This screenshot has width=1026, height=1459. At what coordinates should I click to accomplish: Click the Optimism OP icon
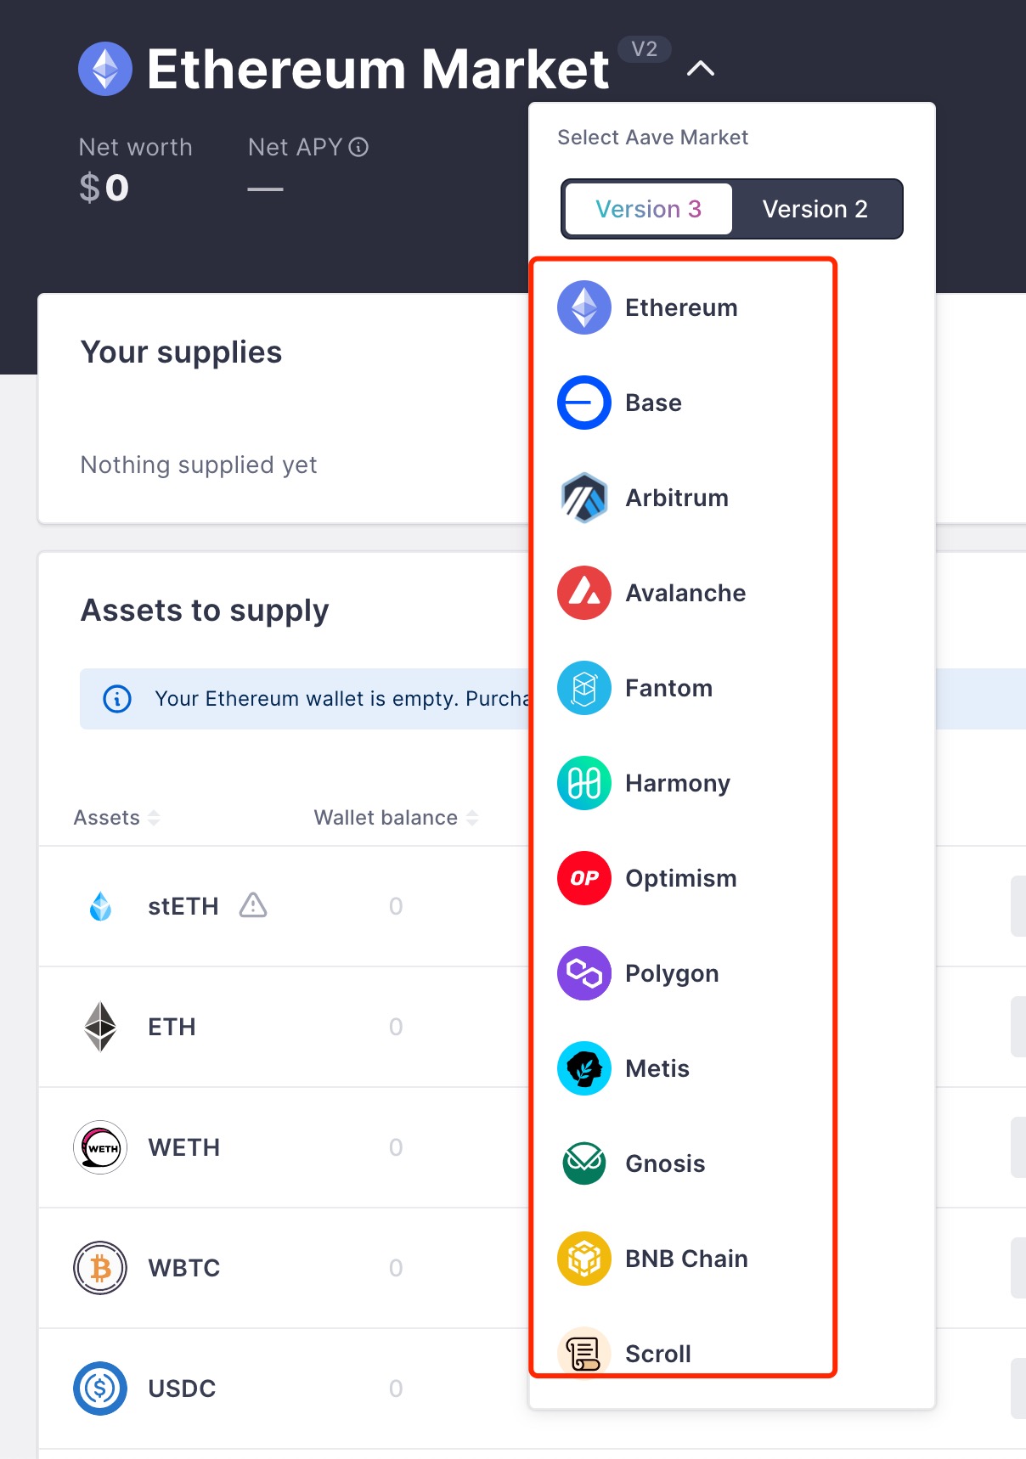tap(584, 878)
